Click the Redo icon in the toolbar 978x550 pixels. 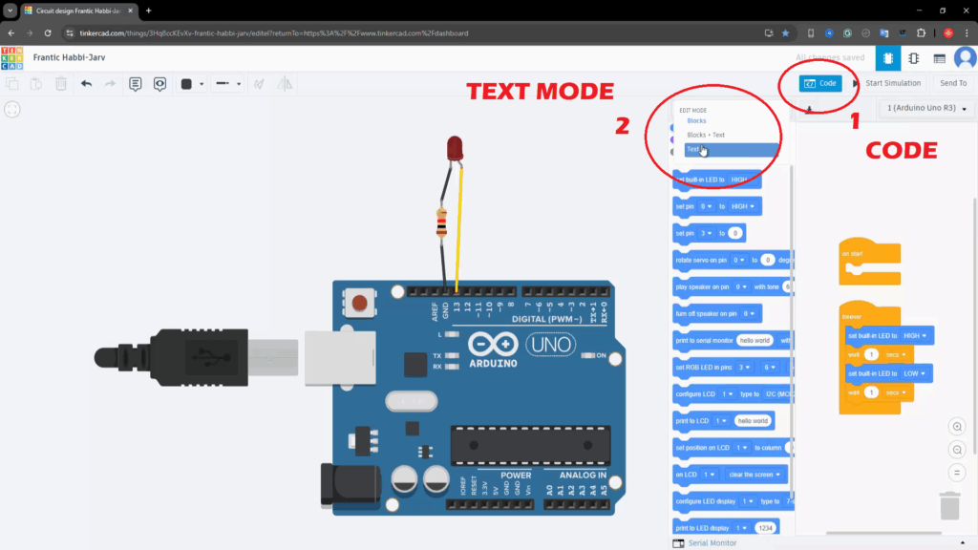(110, 83)
